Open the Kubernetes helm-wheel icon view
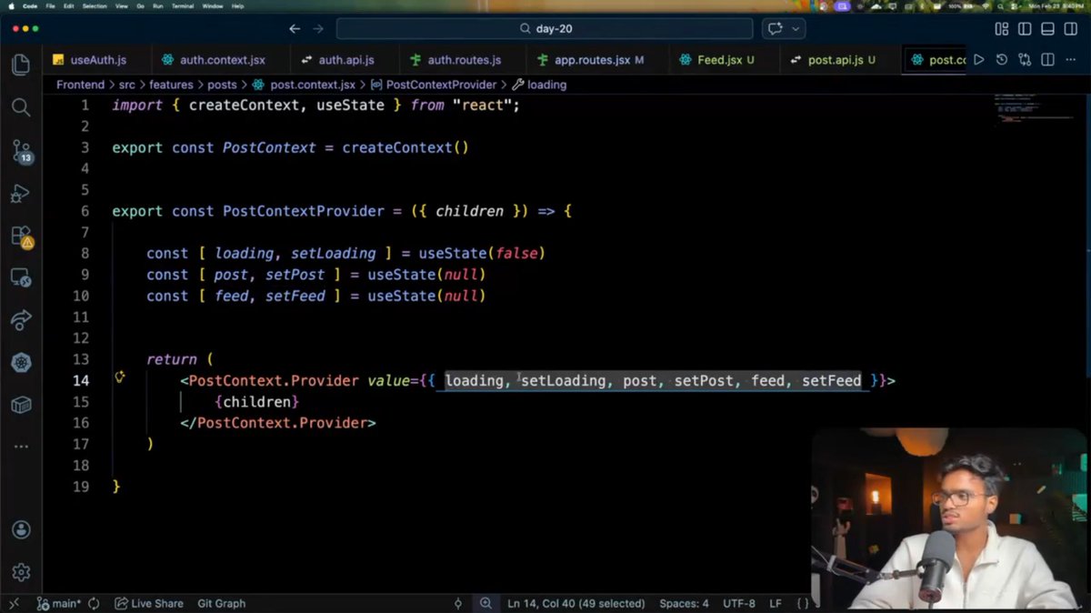Screen dimensions: 1091x613 21,363
